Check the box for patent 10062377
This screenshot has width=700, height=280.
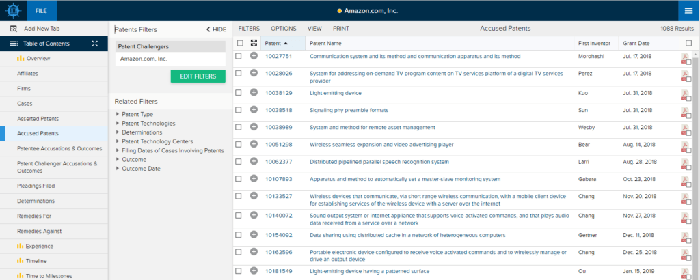coord(239,161)
